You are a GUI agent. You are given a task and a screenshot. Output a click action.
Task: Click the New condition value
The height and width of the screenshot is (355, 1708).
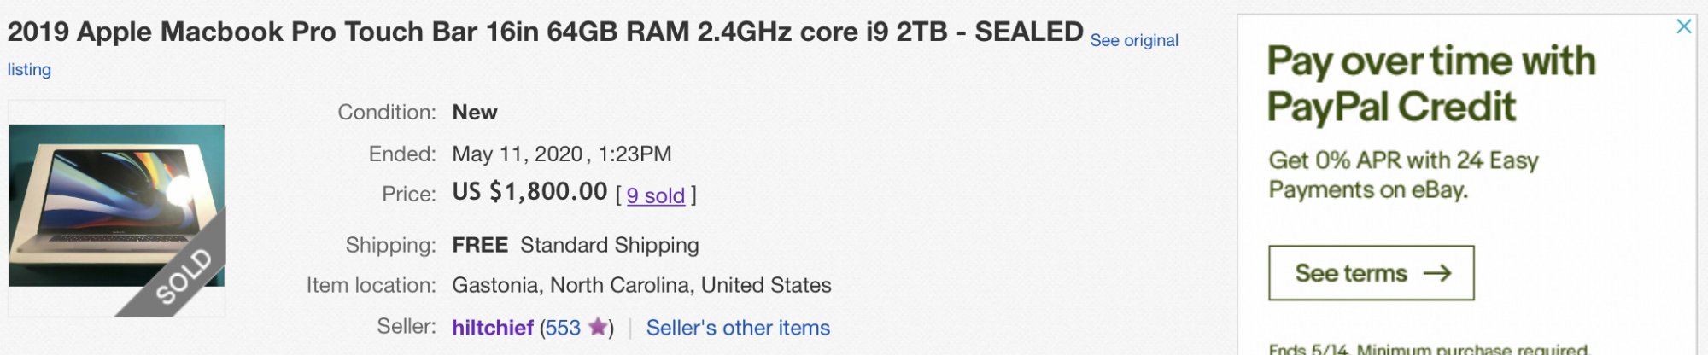point(474,113)
